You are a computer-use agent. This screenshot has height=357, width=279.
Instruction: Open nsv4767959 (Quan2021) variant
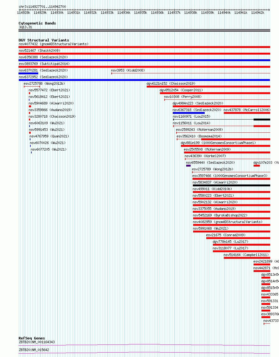click(49, 136)
